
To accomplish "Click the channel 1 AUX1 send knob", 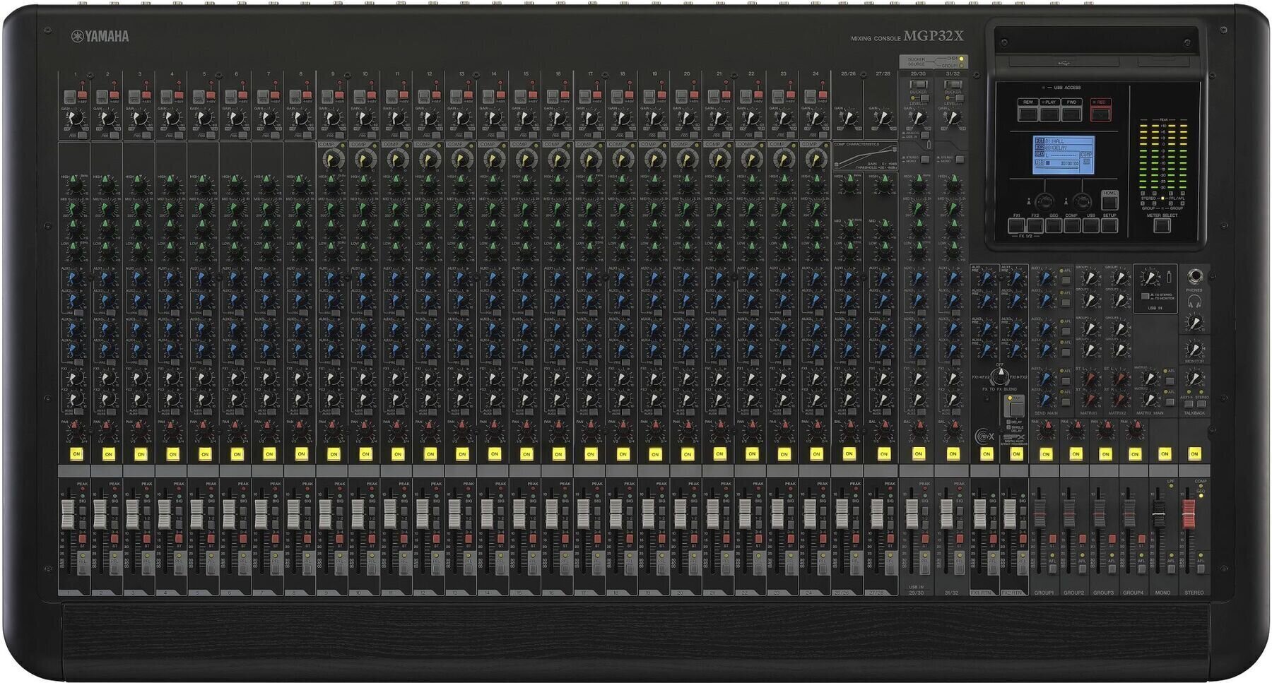I will 75,279.
